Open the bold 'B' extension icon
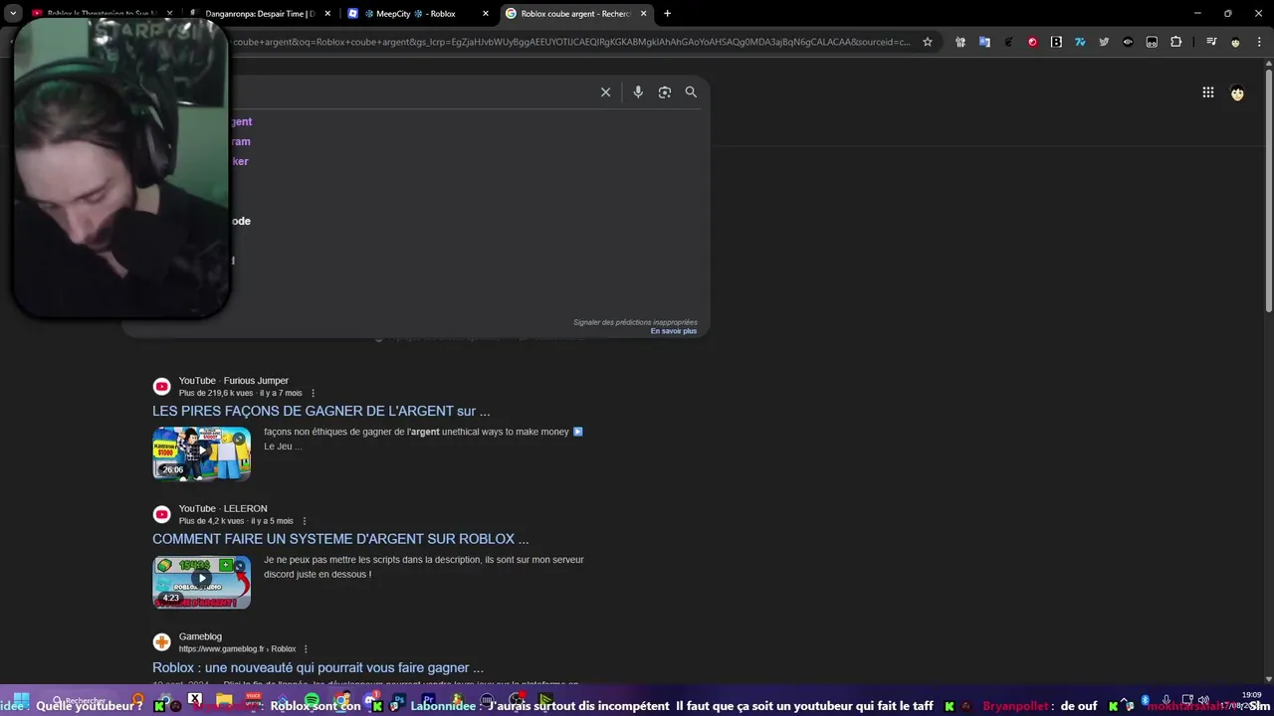The image size is (1274, 716). tap(1056, 42)
